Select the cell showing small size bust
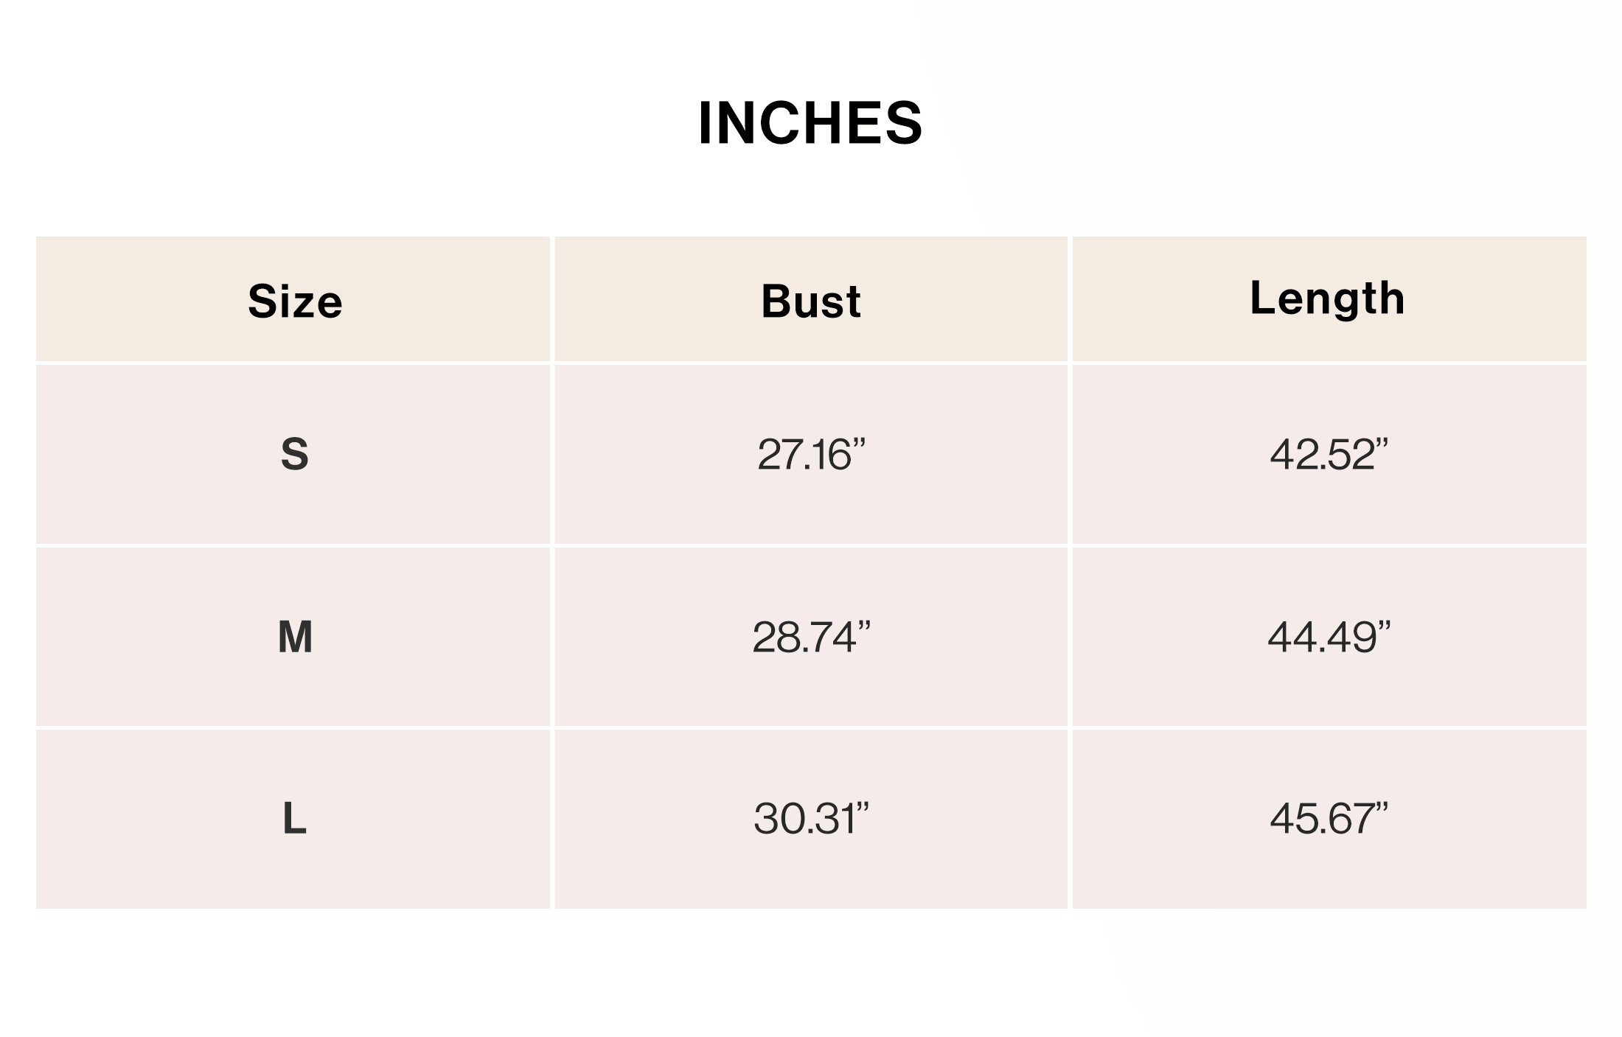The image size is (1622, 1037). pos(811,454)
